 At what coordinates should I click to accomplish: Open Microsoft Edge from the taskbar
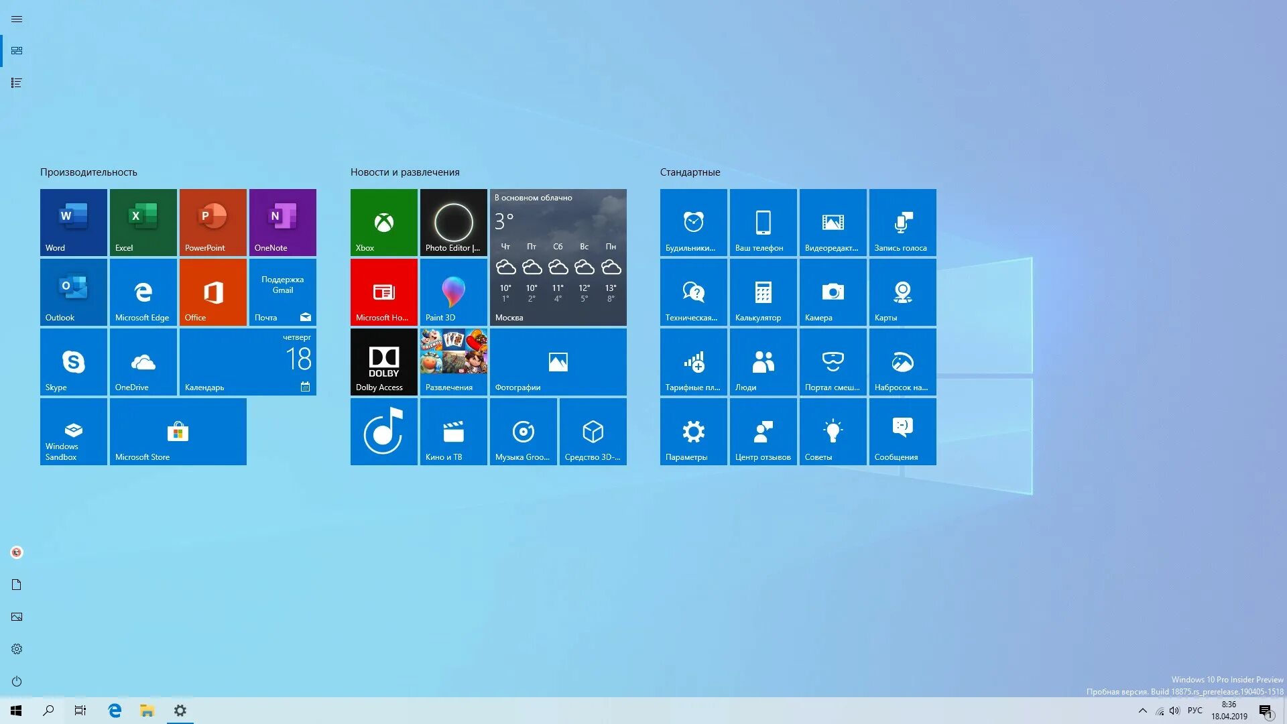114,710
